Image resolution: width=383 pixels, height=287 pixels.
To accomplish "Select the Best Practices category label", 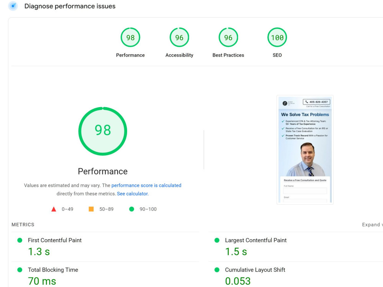I will [228, 55].
